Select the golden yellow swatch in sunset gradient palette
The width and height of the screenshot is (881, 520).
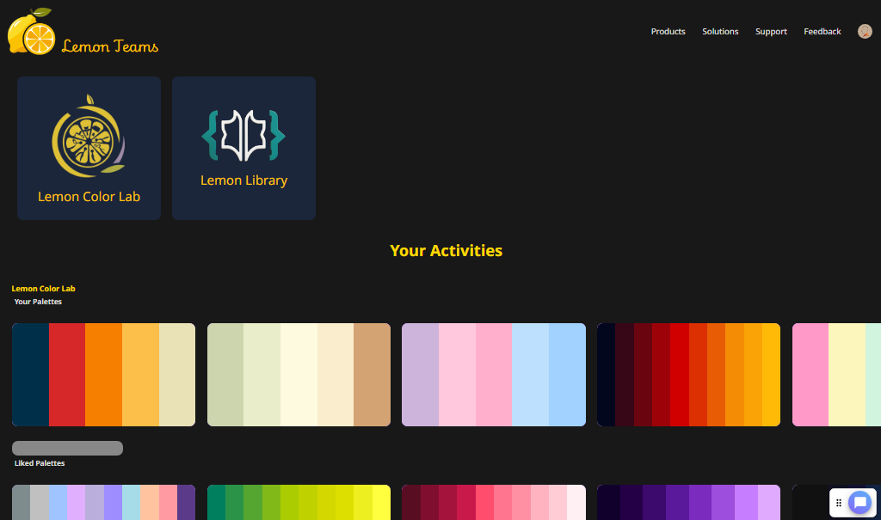pos(772,375)
